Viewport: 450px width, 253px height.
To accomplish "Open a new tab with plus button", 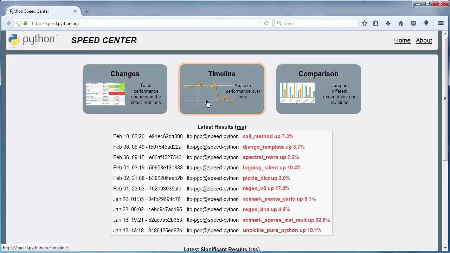I will (x=87, y=11).
